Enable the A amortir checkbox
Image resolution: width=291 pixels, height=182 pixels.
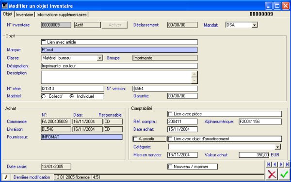[x=135, y=139]
